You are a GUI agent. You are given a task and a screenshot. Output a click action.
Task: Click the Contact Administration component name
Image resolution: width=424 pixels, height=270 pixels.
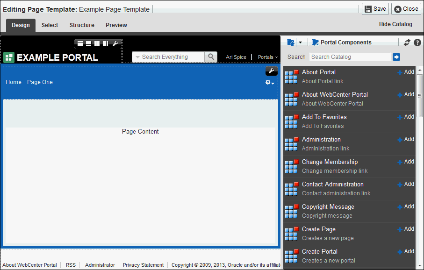332,185
